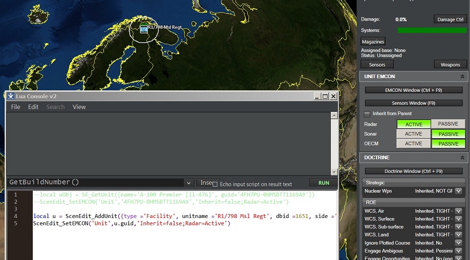This screenshot has height=260, width=470.
Task: Open the WCS, Sub-surface dropdown
Action: click(458, 227)
